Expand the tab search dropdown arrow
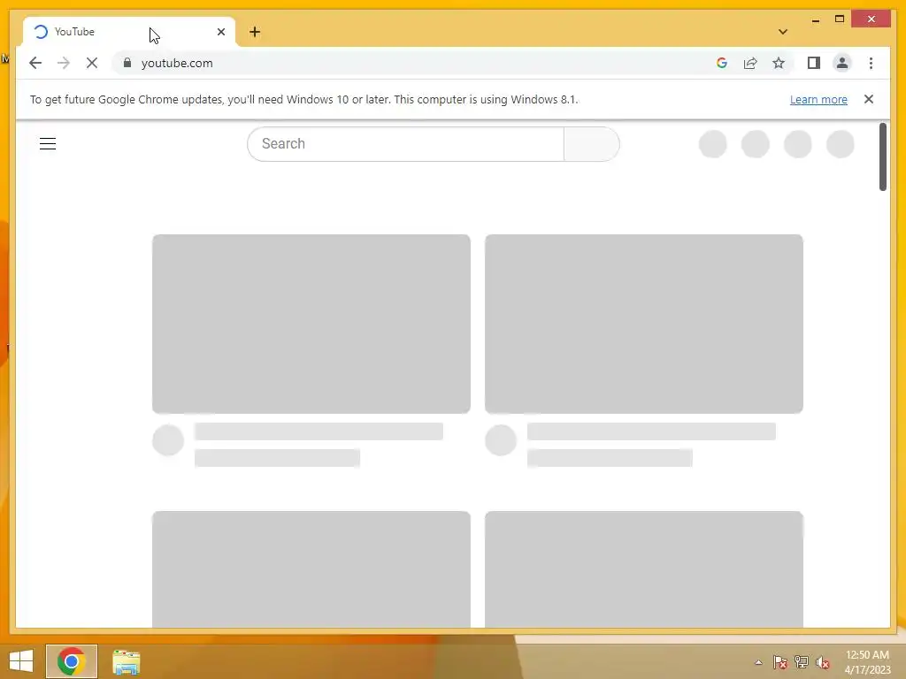Screen dimensions: 906x679 tap(783, 32)
